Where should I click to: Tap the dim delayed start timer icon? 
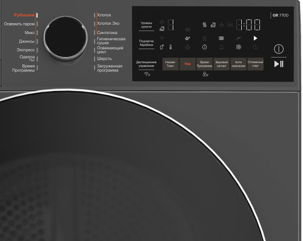255,47
